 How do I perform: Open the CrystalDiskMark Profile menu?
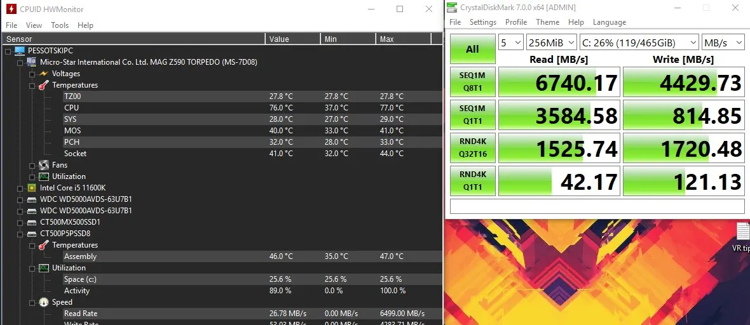[x=516, y=22]
